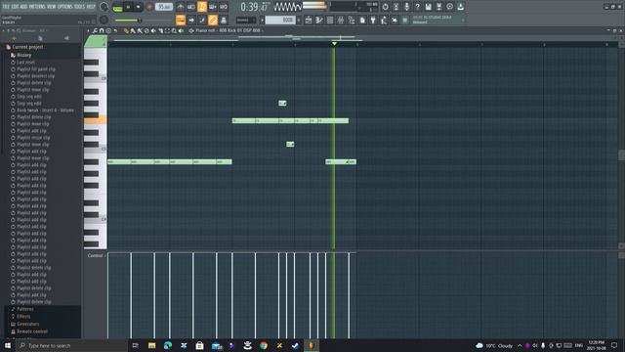
Task: Click the master pitch knob
Action: point(104,20)
